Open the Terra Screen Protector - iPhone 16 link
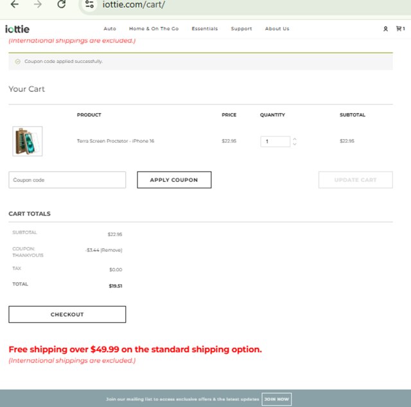The width and height of the screenshot is (411, 407). (x=116, y=141)
